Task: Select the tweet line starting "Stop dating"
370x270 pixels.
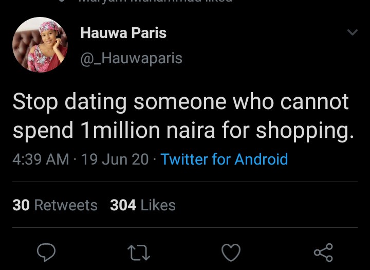Action: [x=180, y=102]
